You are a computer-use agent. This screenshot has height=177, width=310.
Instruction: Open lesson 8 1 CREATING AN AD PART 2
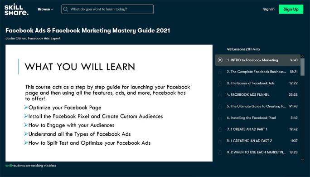coord(258,141)
